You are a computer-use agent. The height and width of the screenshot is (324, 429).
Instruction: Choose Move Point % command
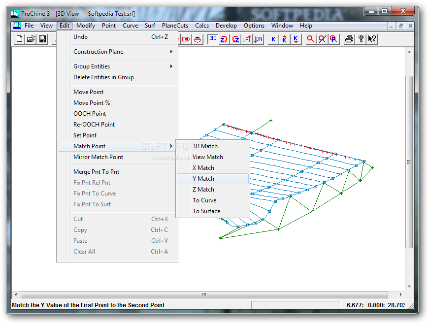point(118,103)
